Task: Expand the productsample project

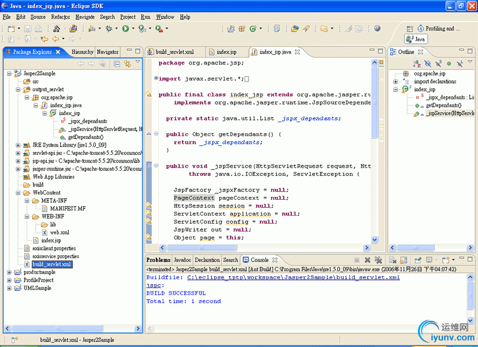Action: click(9, 272)
